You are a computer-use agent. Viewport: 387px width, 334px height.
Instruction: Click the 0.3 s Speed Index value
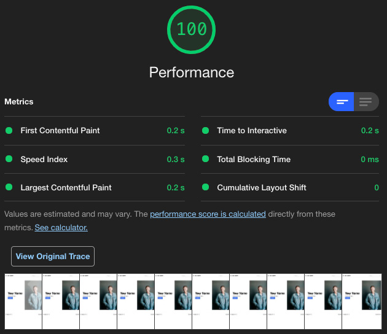pos(176,160)
